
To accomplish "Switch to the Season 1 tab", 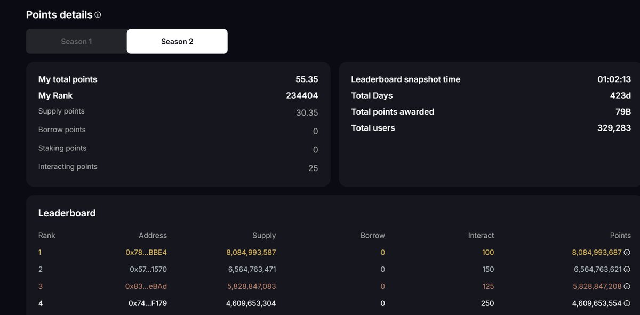I will point(76,42).
